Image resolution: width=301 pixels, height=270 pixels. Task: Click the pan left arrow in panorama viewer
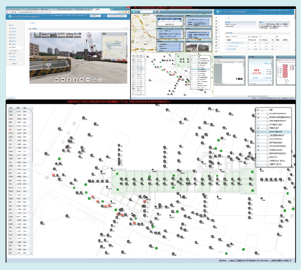[56, 79]
